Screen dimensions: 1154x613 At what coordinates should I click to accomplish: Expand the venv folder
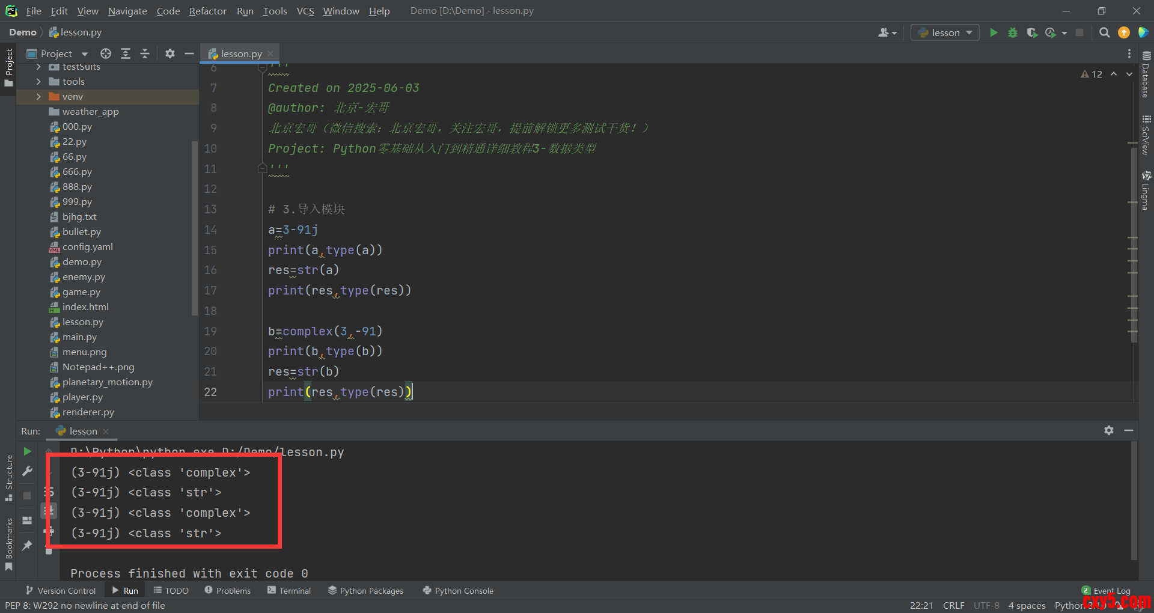tap(38, 97)
